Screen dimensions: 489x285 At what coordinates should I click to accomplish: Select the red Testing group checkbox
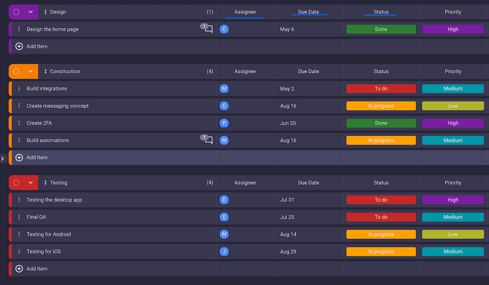tap(16, 183)
